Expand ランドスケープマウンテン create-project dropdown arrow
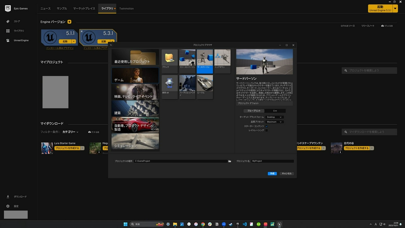405x228 pixels. click(x=324, y=148)
